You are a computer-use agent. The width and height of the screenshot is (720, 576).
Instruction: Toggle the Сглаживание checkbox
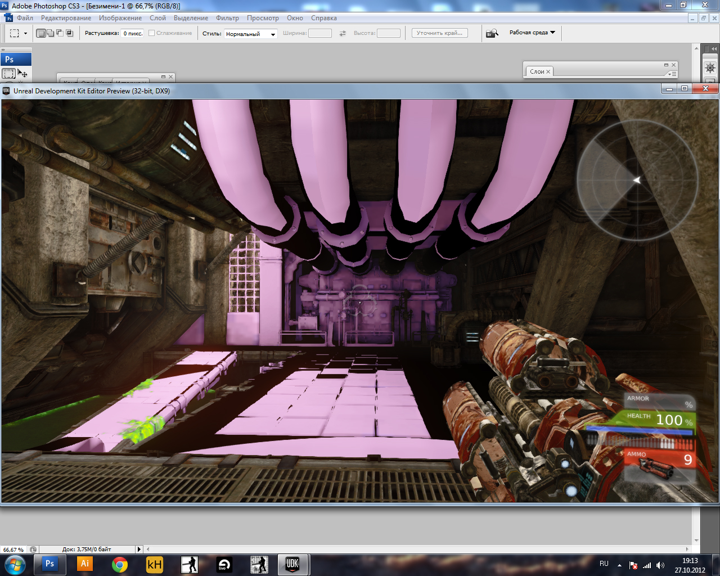(x=151, y=33)
